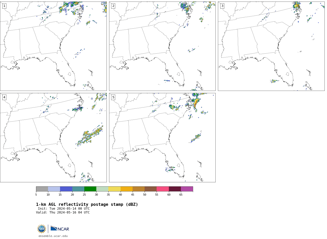Screen dimensions: 327x239
Task: Open ensemble member 5 map panel
Action: click(162, 138)
